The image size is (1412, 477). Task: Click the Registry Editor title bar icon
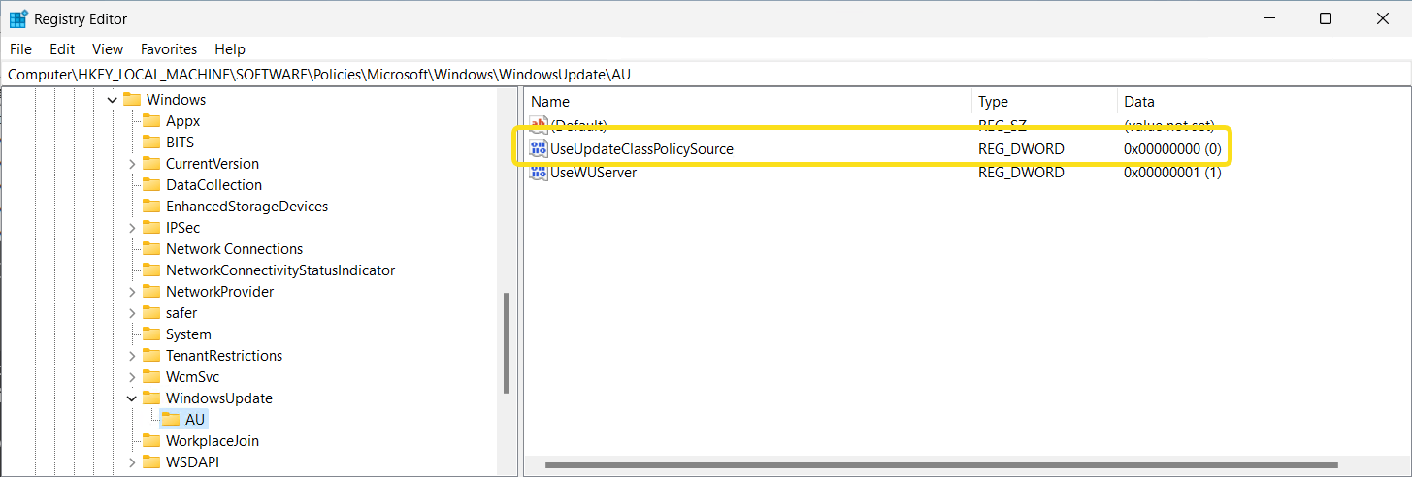[18, 18]
